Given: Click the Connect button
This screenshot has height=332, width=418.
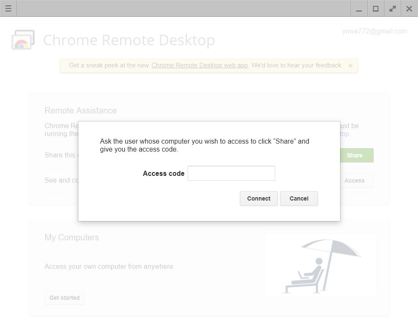Looking at the screenshot, I should coord(258,198).
